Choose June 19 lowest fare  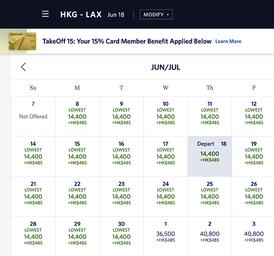(x=254, y=156)
